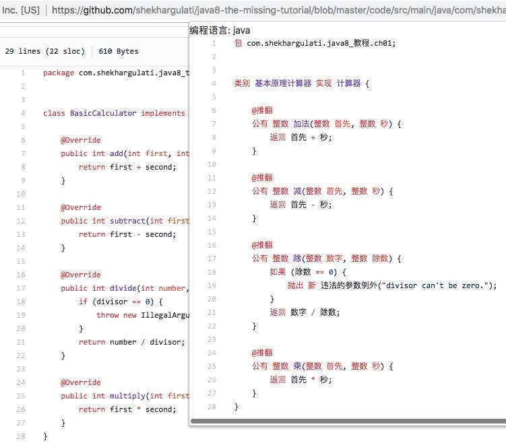Select line number 7 in GitHub code view
Viewport: 506px width, 443px height.
23,154
